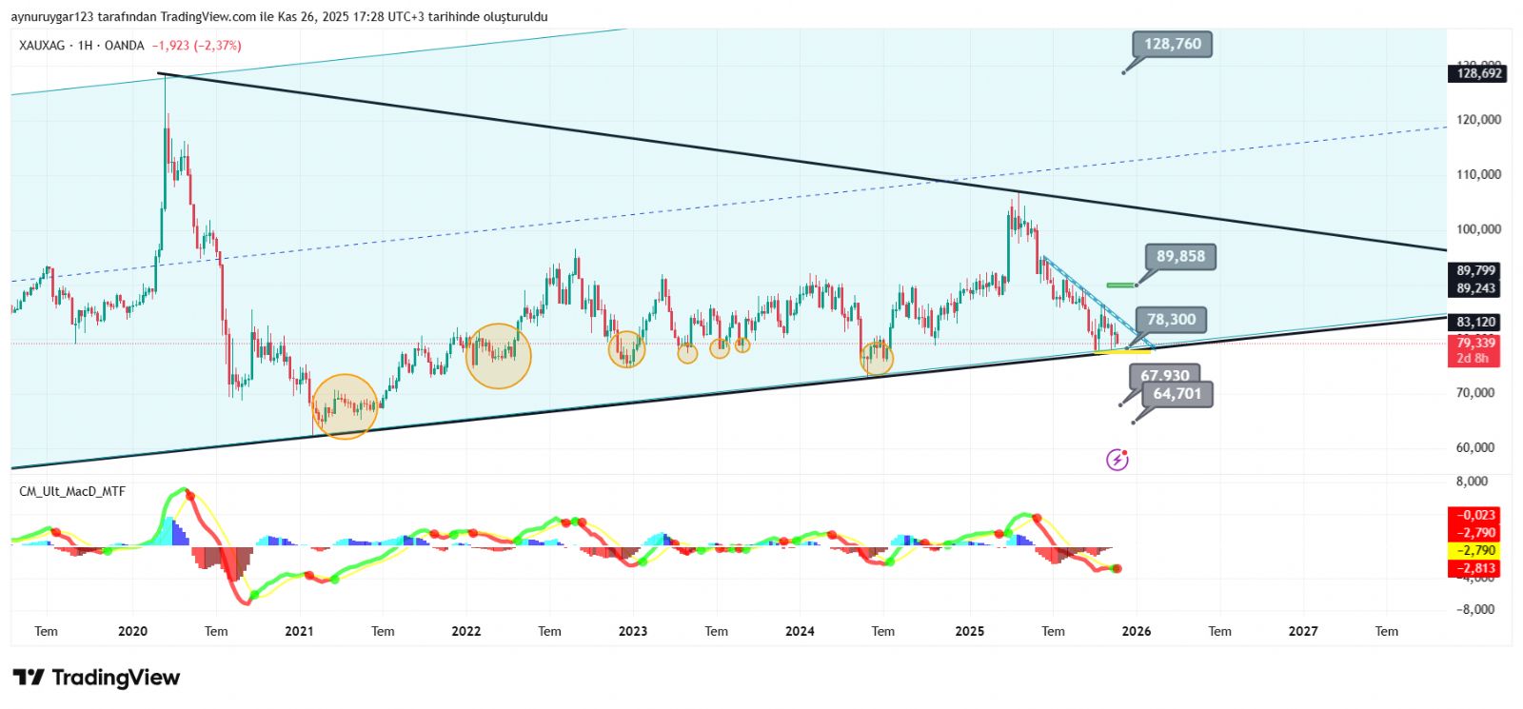
Task: Click the orange circle in early 2022
Action: (x=498, y=356)
